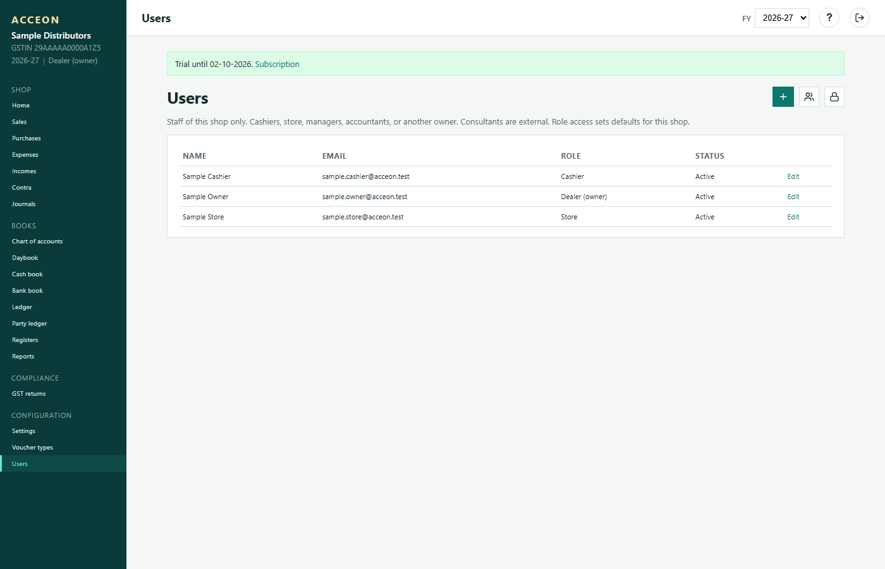
Task: Click the Cashier role cell
Action: point(573,176)
